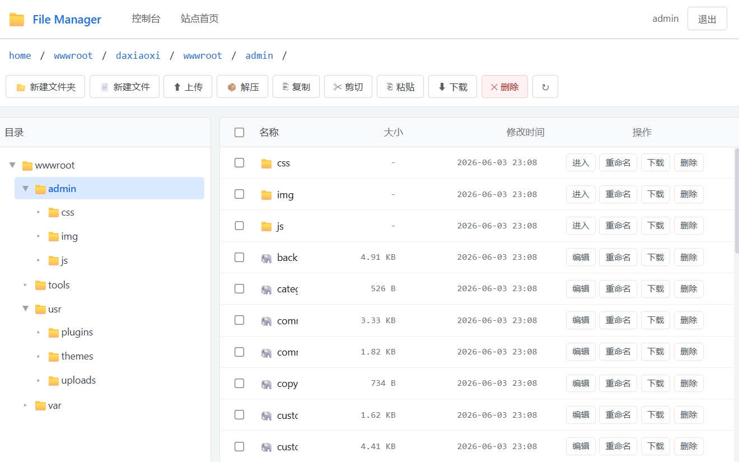Viewport: 739px width, 462px height.
Task: Click the Download (下载) toolbar button
Action: tap(452, 87)
